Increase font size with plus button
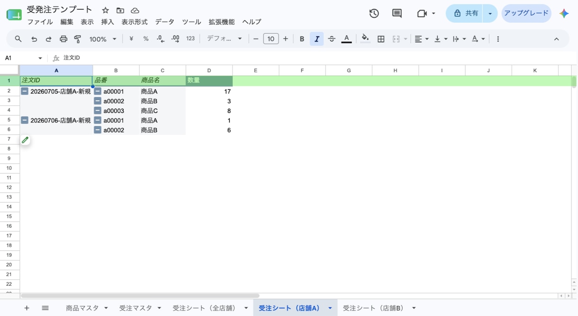The image size is (578, 316). 285,39
